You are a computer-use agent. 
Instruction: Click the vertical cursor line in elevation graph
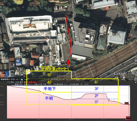pyautogui.click(x=129, y=102)
